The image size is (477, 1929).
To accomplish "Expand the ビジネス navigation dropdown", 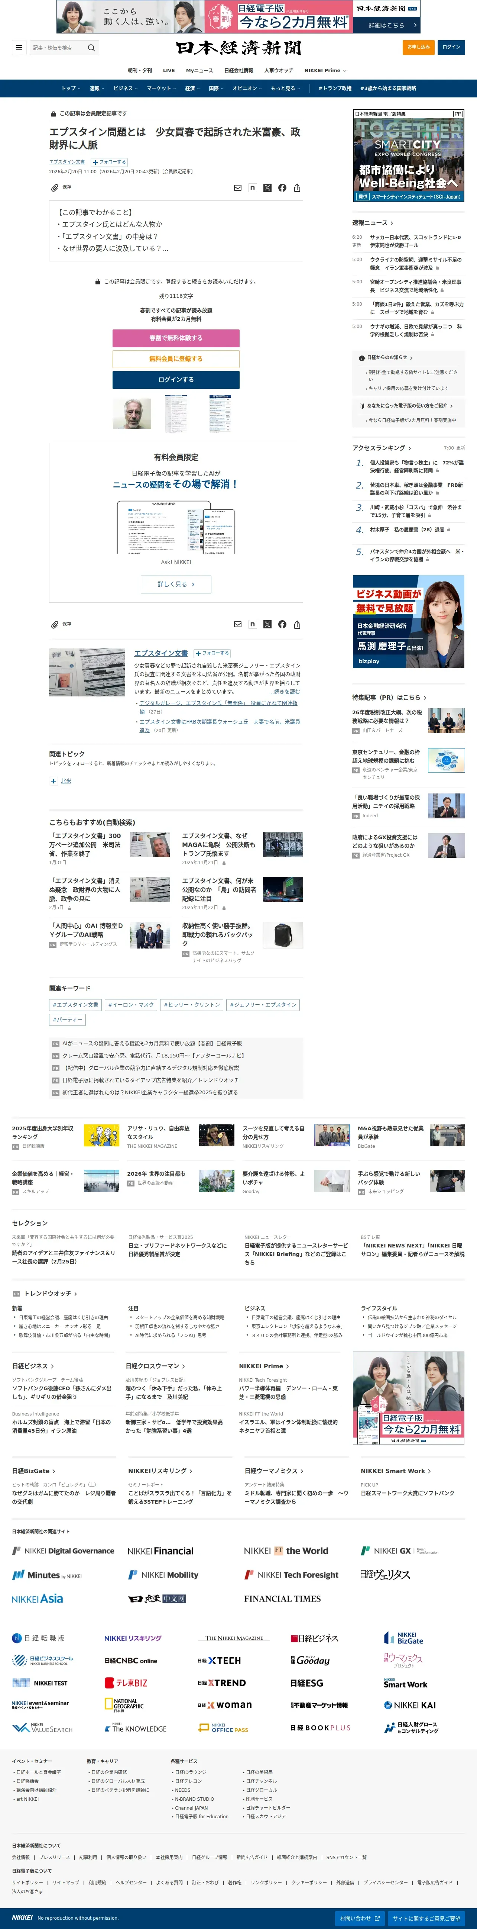I will pyautogui.click(x=126, y=88).
